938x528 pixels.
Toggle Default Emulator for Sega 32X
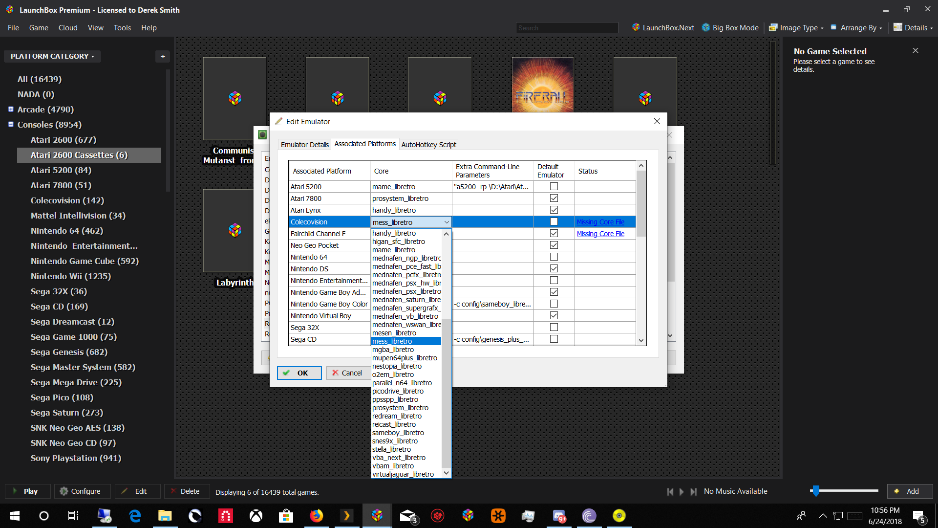[554, 327]
